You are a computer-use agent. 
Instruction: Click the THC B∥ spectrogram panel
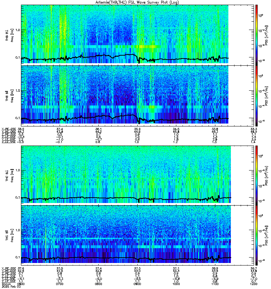[x=138, y=236]
